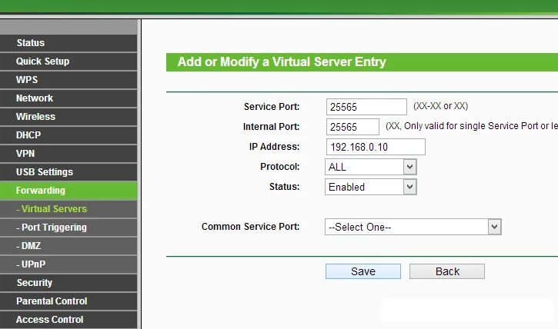The image size is (558, 329).
Task: Click the Common Service Port label
Action: point(251,227)
